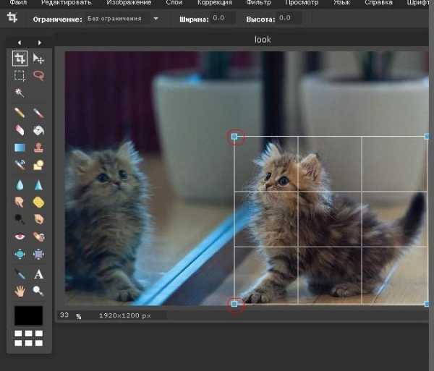Open the Фильтр menu
This screenshot has height=371, width=434.
[x=258, y=3]
